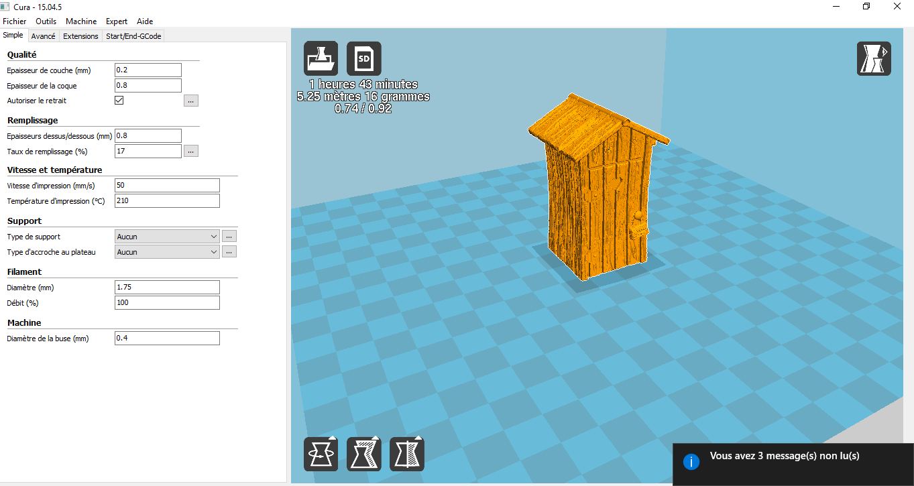Switch to the Extensions tab
914x486 pixels.
tap(80, 36)
